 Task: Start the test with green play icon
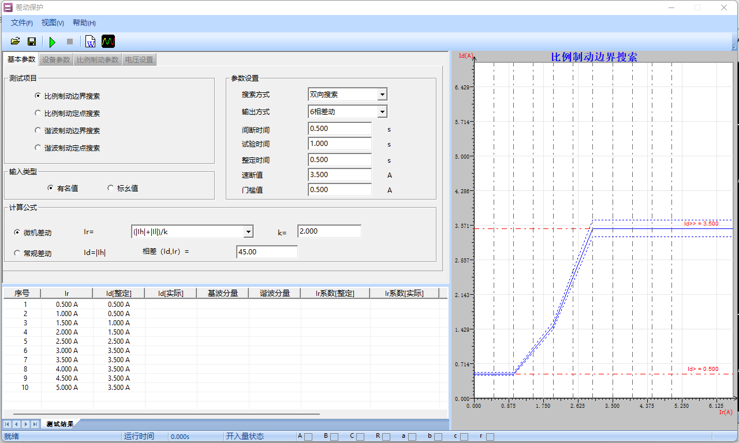[x=53, y=42]
